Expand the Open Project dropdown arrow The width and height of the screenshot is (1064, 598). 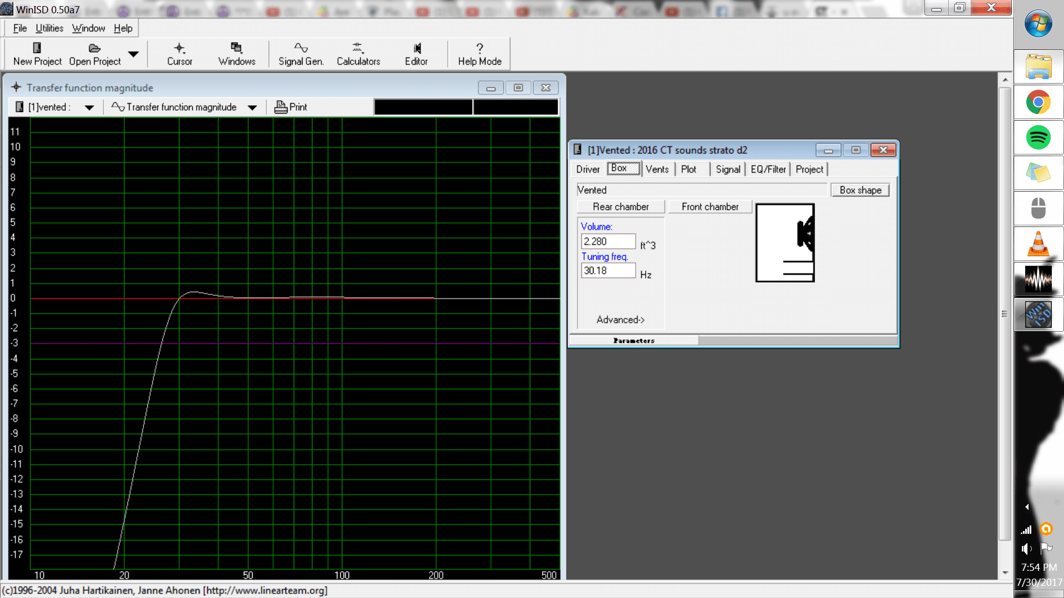133,54
